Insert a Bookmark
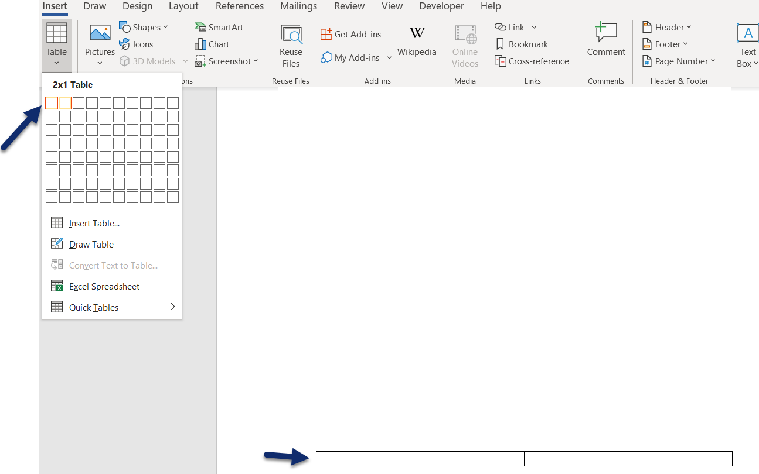Viewport: 759px width, 474px height. [522, 44]
